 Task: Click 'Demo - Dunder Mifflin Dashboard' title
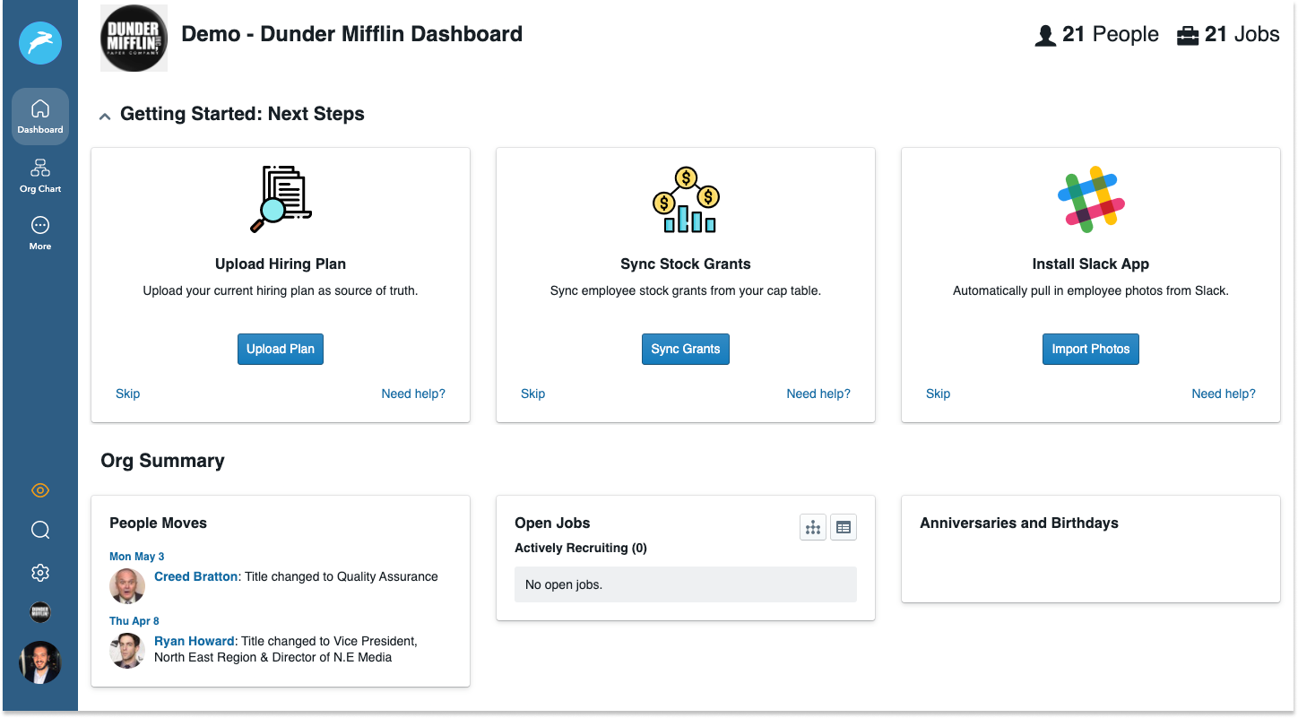[352, 34]
